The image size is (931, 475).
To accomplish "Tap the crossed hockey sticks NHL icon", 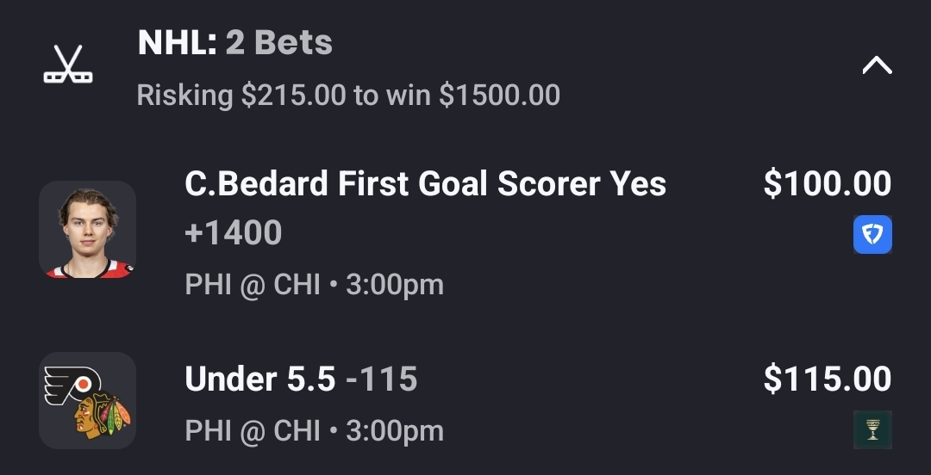I will (x=68, y=65).
